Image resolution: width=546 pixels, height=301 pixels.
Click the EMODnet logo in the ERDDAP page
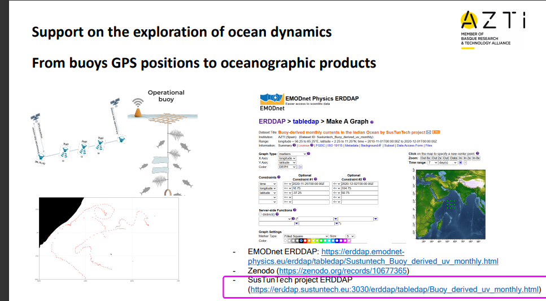[x=272, y=101]
